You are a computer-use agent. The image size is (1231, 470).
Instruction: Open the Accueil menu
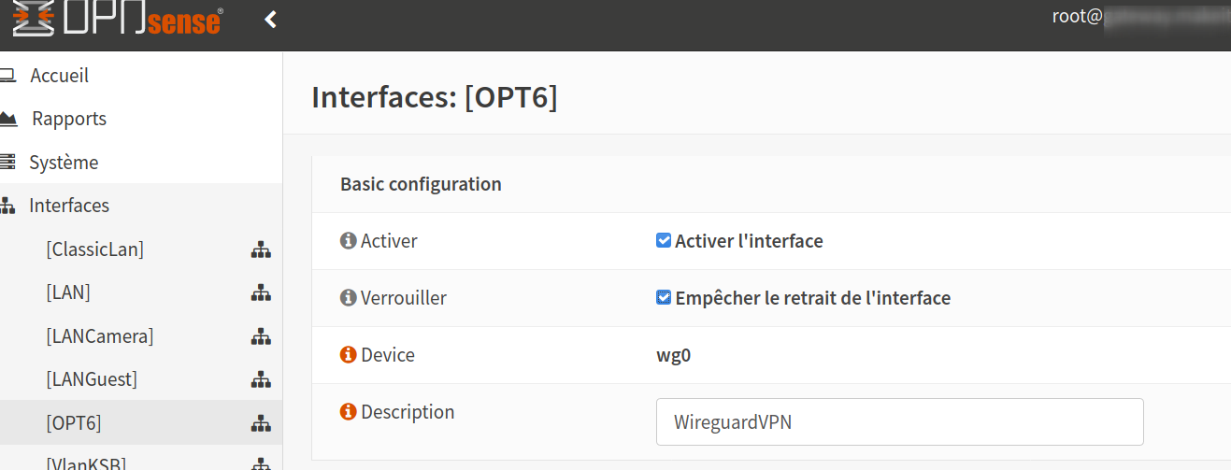coord(59,76)
